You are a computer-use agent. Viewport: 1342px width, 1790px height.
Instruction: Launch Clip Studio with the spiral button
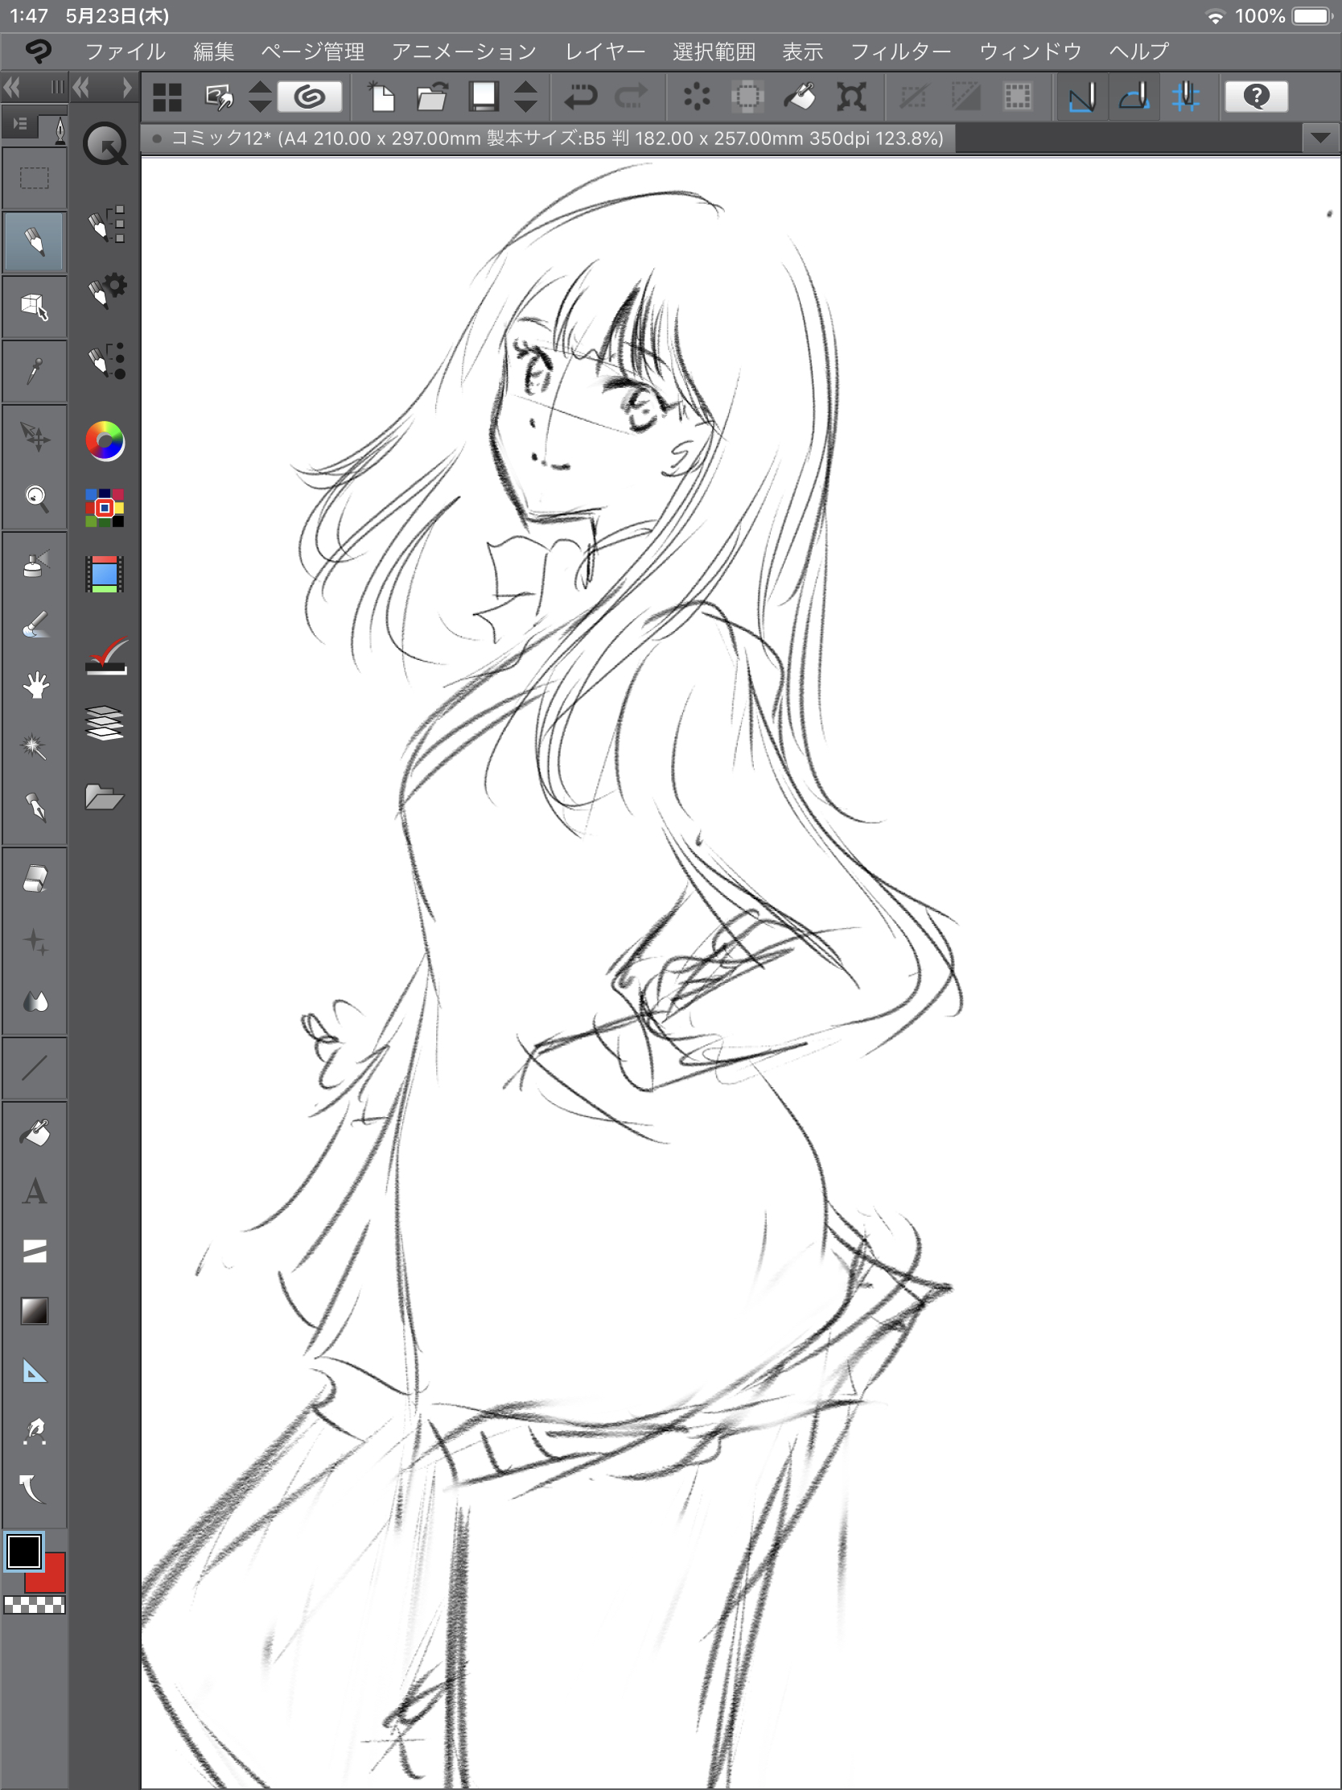pyautogui.click(x=310, y=97)
